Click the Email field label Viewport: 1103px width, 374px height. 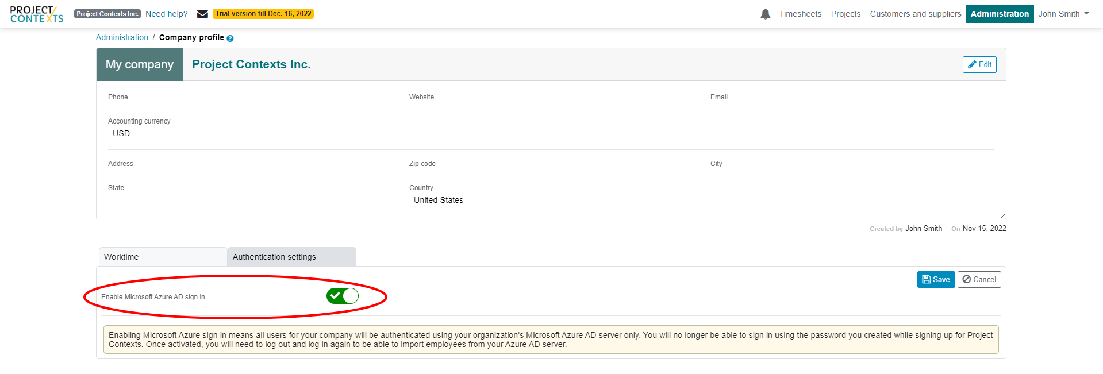coord(719,97)
